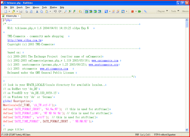
Task: Click the vertical scrollbar down arrow
Action: click(x=187, y=131)
